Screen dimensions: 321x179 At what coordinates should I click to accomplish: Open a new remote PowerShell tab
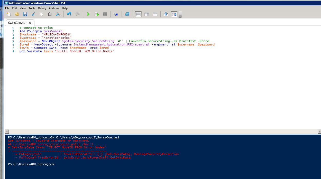coord(116,14)
